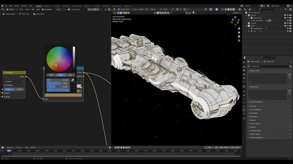Image resolution: width=293 pixels, height=164 pixels.
Task: Jump to timeline start button
Action: tap(115, 148)
